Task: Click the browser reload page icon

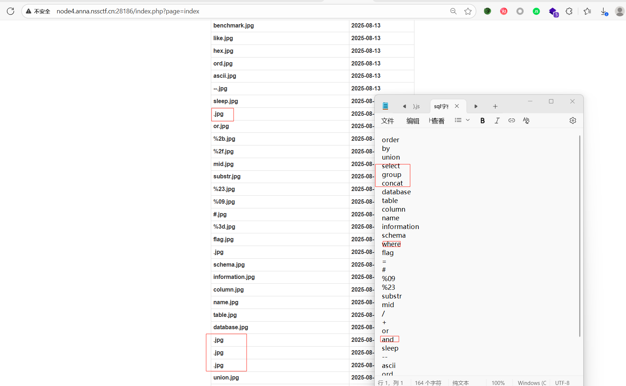Action: (x=10, y=11)
